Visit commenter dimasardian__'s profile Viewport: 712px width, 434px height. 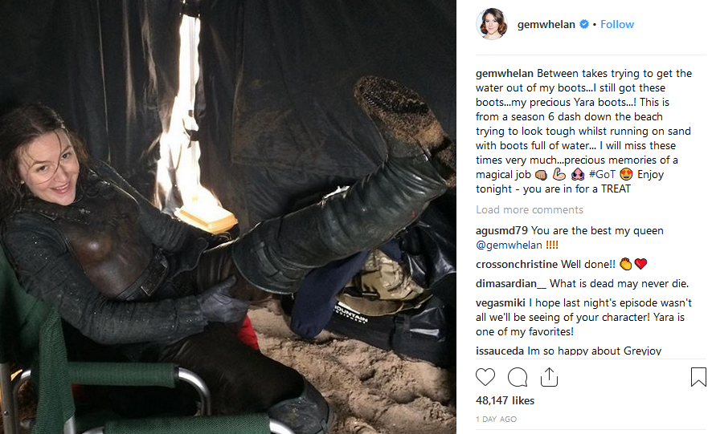pos(511,284)
